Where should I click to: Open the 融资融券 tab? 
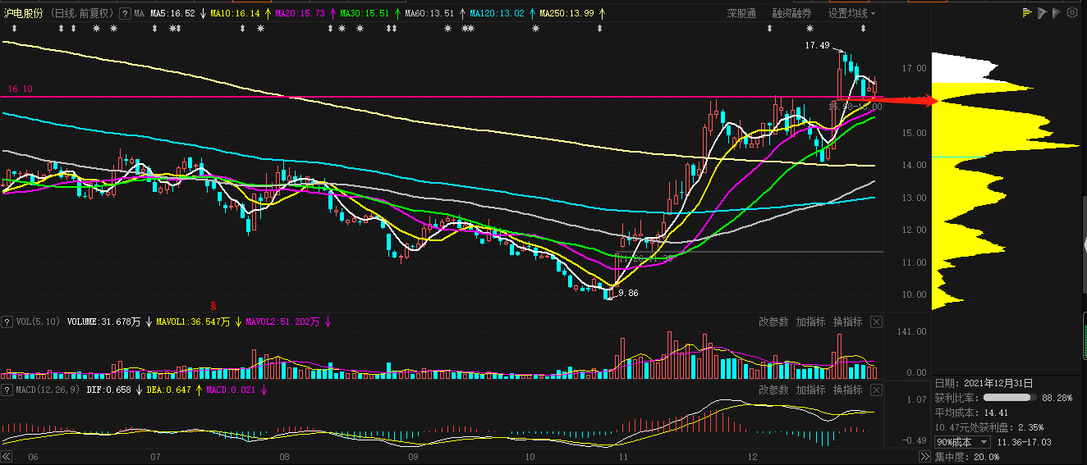(x=791, y=14)
